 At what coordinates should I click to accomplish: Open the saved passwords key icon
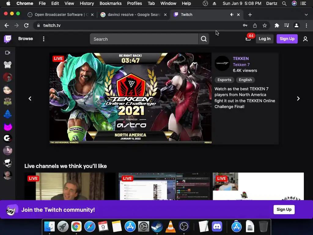(245, 25)
